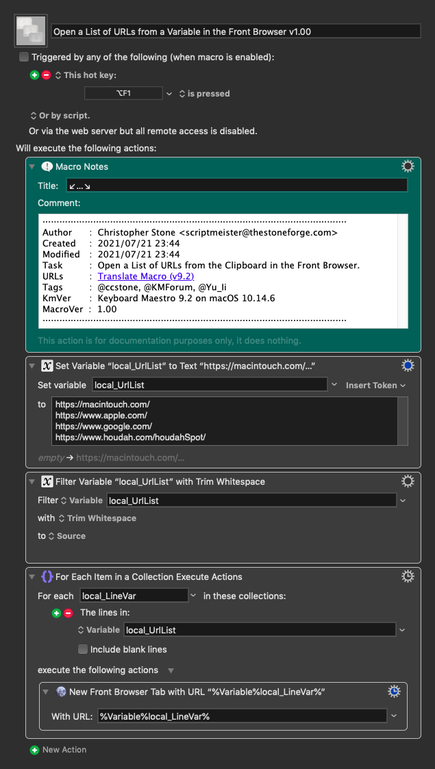
Task: Open Set Variable action gear menu
Action: [408, 366]
